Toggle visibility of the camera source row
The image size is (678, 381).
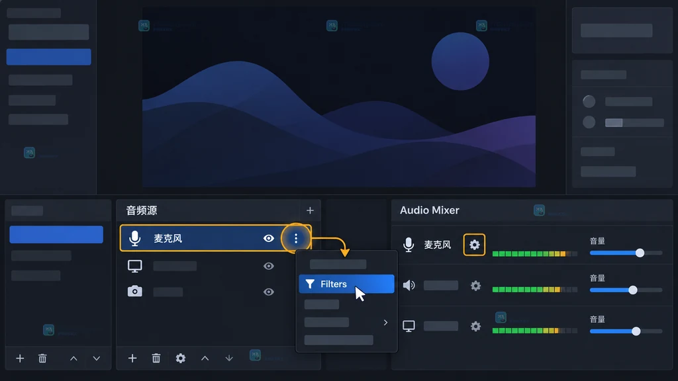[x=269, y=292]
